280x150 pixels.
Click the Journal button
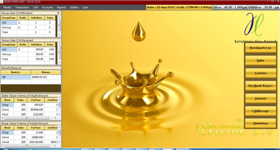pyautogui.click(x=260, y=98)
